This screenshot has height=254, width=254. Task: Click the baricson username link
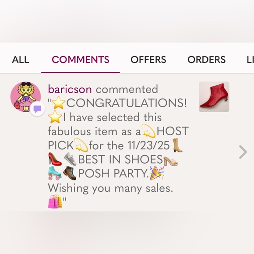(70, 89)
